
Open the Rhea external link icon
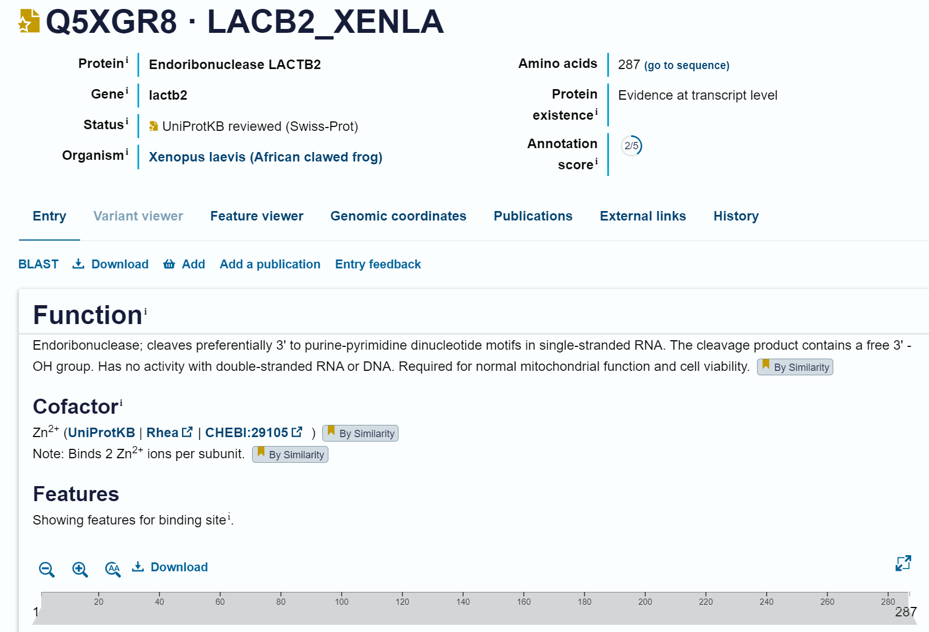[188, 432]
